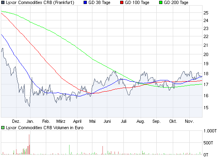Image resolution: width=219 pixels, height=158 pixels.
Task: Click the green GD 200 Tage legend swatch
Action: 161,2
